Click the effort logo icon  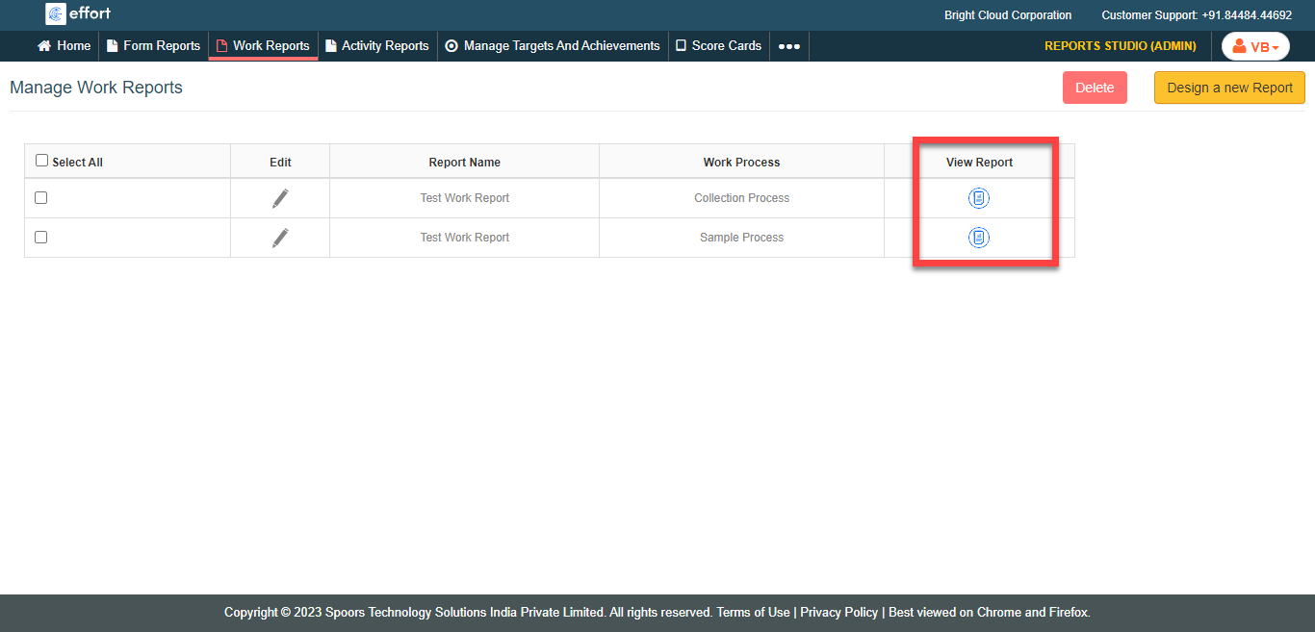pyautogui.click(x=56, y=13)
